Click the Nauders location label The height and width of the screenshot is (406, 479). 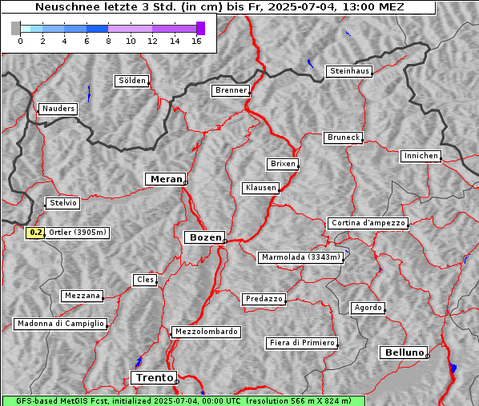pos(58,109)
